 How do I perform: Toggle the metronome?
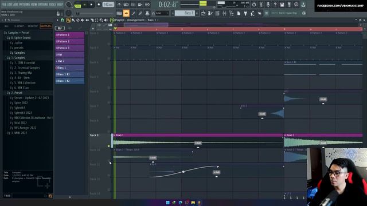point(119,5)
